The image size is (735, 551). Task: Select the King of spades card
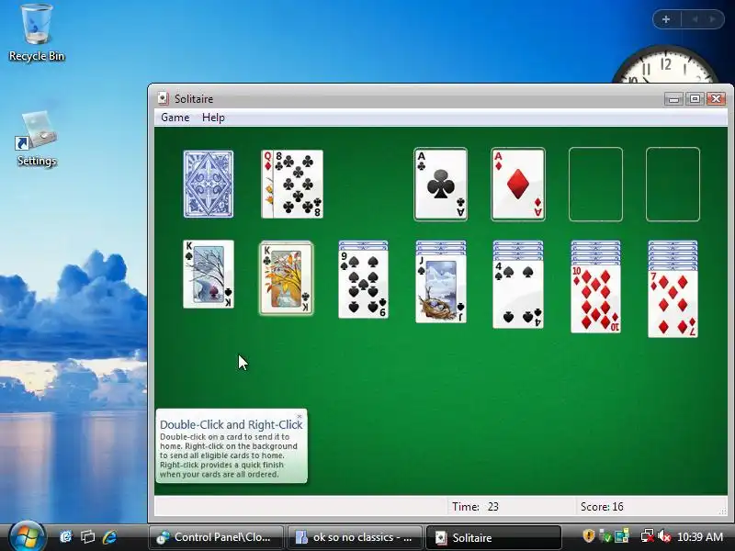click(x=209, y=274)
